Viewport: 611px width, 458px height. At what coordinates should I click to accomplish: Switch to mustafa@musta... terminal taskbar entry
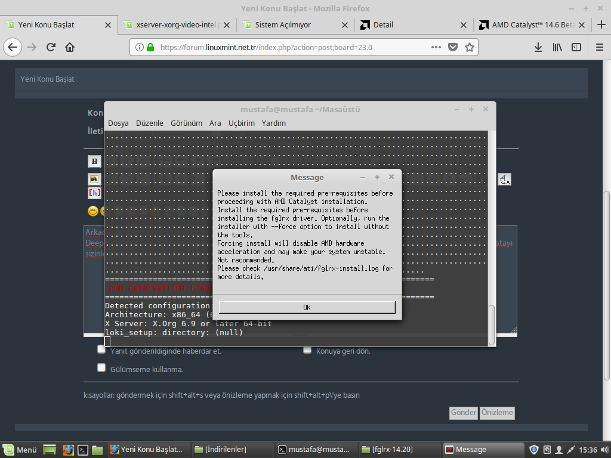[315, 450]
